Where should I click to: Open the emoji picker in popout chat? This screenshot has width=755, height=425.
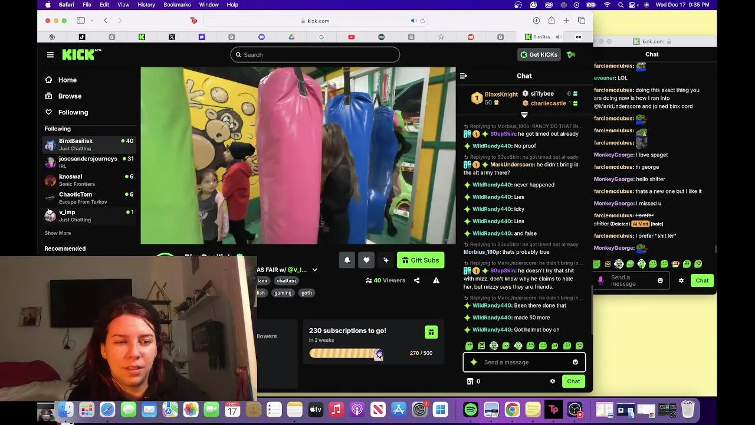[x=660, y=280]
